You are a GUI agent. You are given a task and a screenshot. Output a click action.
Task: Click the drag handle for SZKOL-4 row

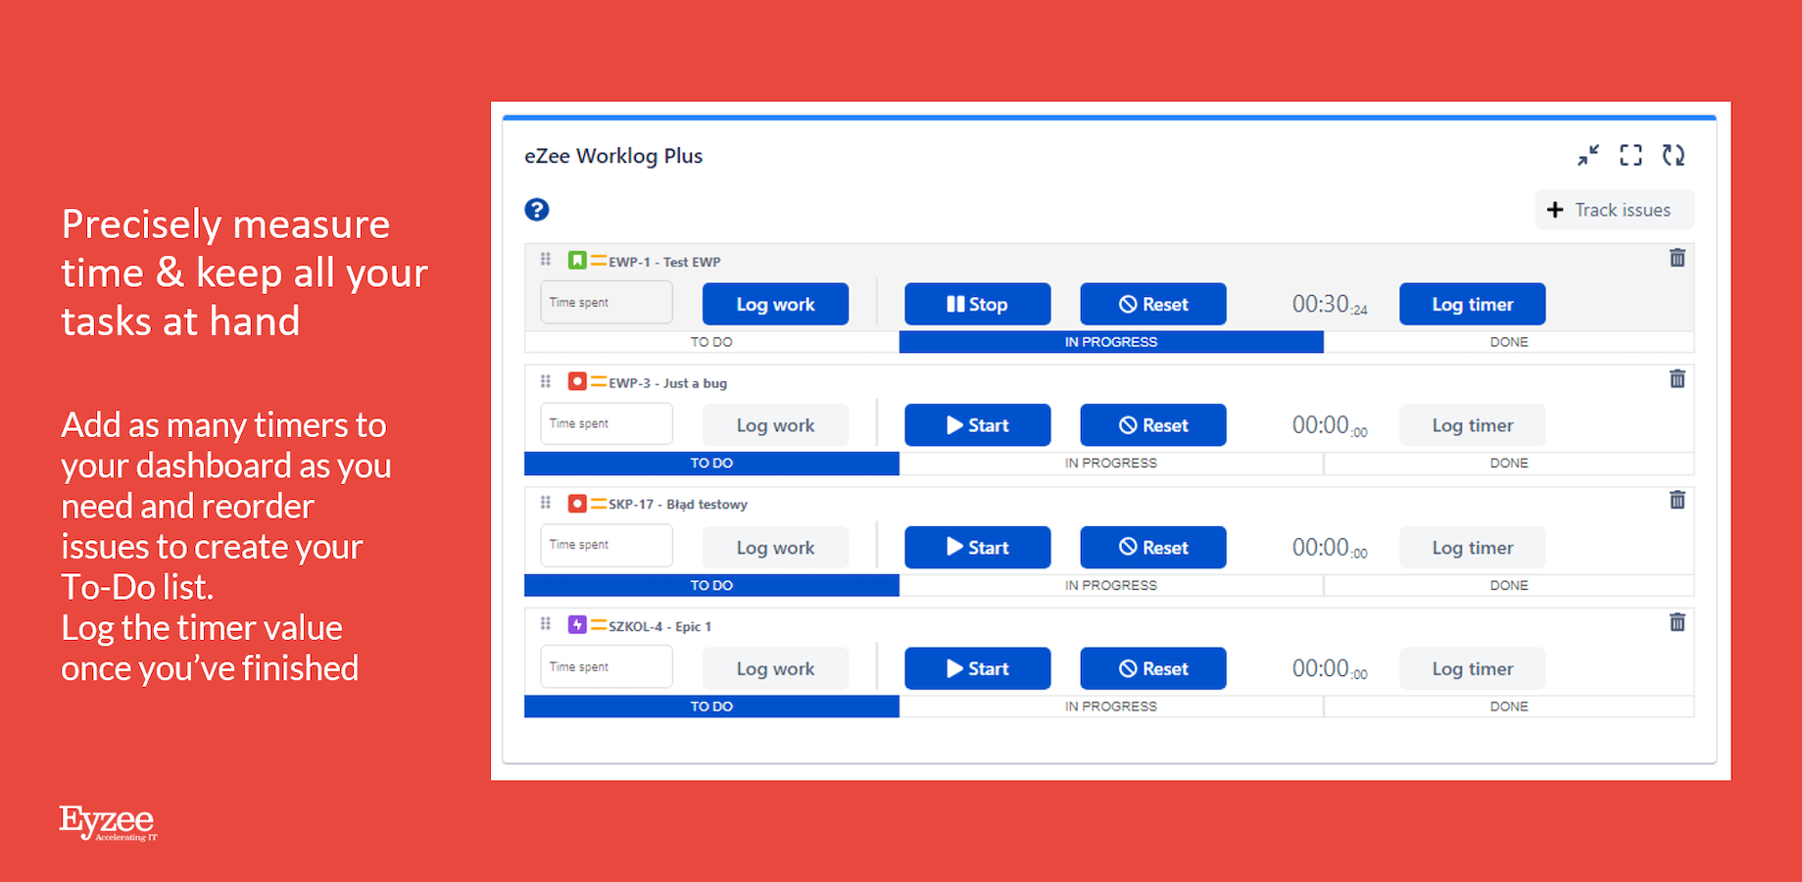click(x=546, y=623)
